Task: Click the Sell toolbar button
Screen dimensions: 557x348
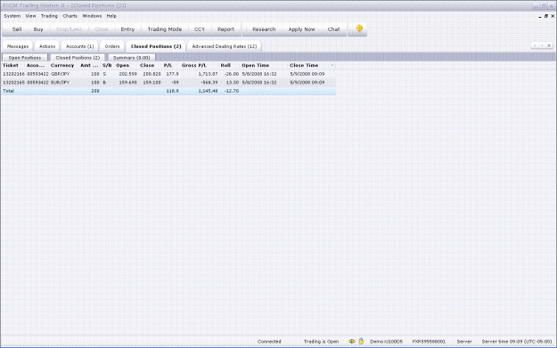Action: pos(17,29)
